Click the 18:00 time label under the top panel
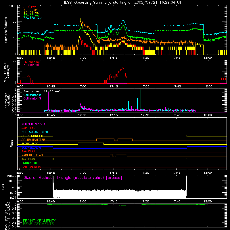 coord(208,58)
